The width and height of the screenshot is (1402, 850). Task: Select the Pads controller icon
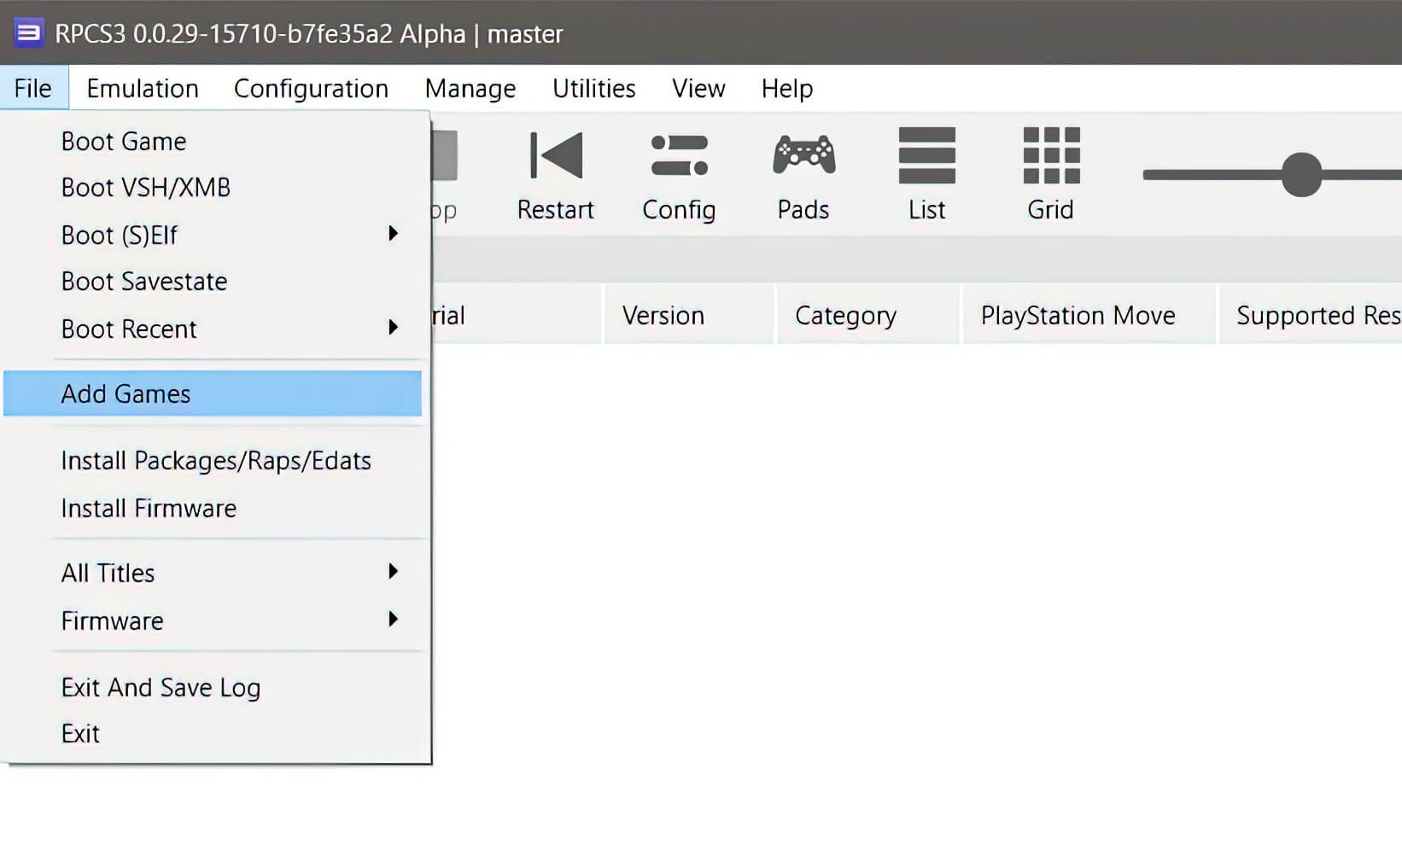(802, 171)
